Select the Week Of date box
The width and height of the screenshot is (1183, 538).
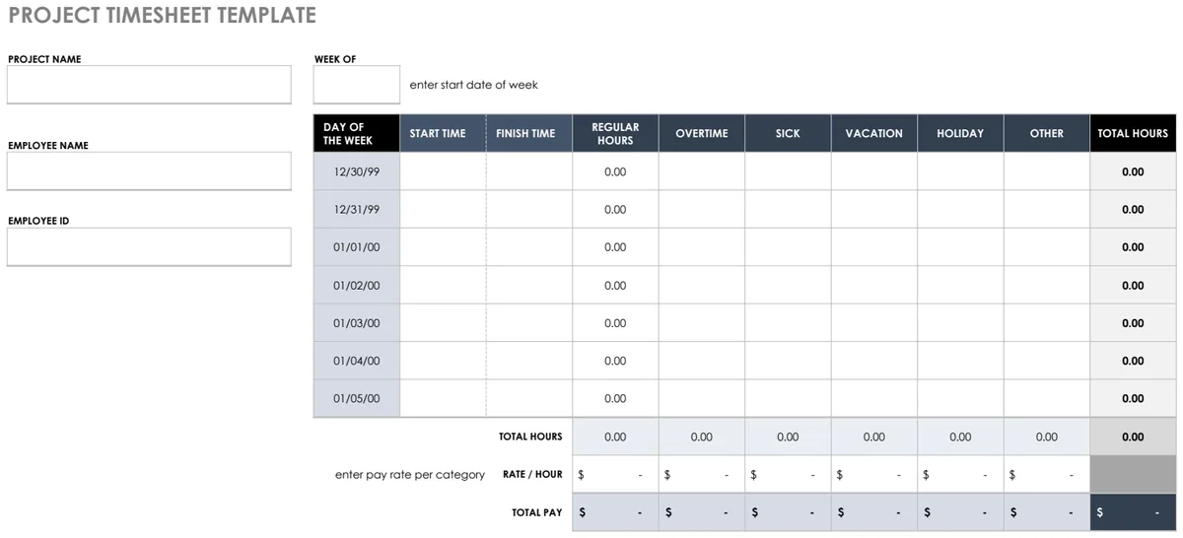357,85
